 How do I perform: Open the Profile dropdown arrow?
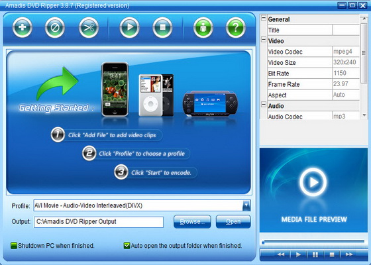[246, 205]
